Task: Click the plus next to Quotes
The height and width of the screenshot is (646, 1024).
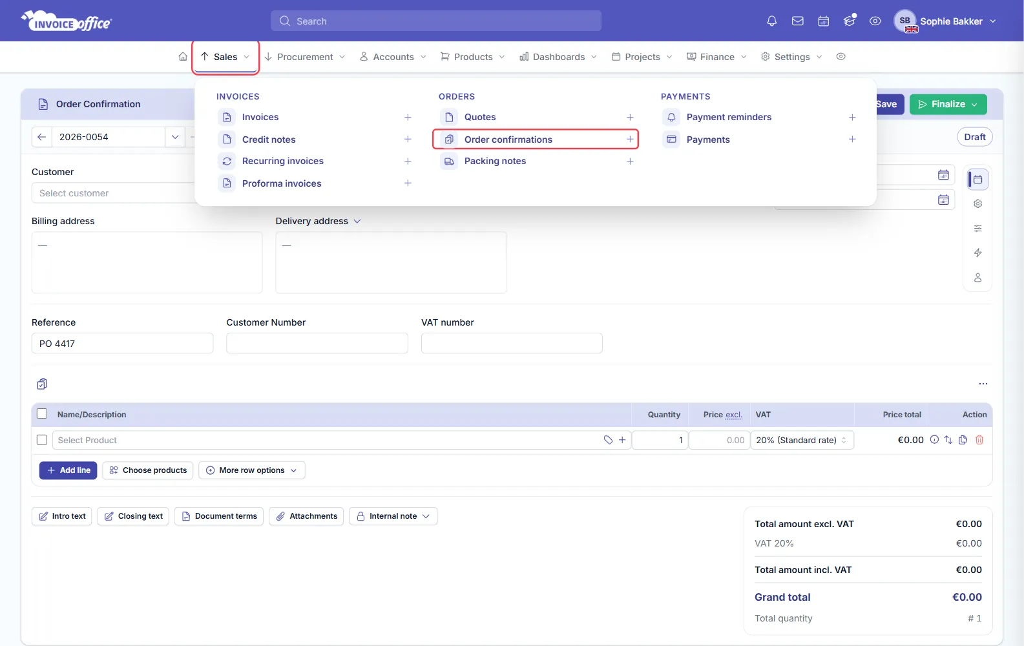Action: [630, 117]
